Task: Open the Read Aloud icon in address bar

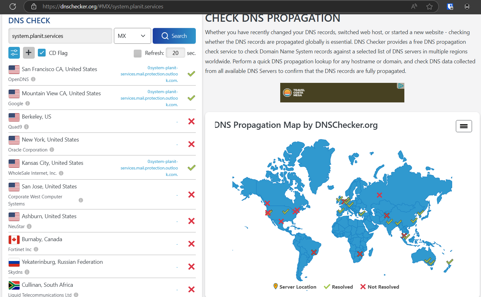Action: point(414,7)
